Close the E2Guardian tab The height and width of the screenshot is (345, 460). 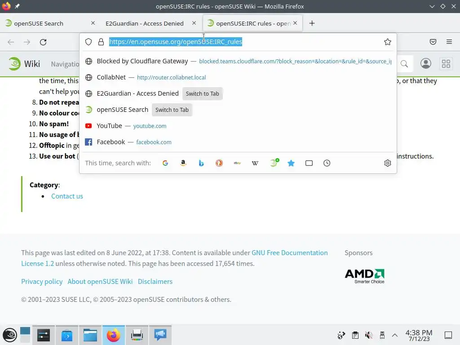coord(194,23)
